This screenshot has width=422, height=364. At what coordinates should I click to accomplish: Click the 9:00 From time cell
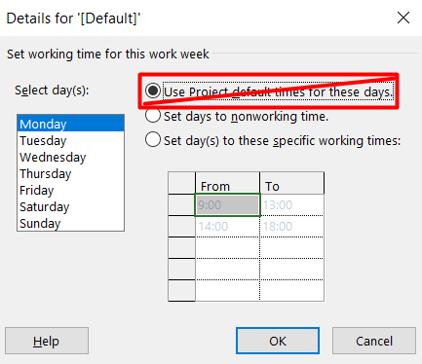(227, 205)
